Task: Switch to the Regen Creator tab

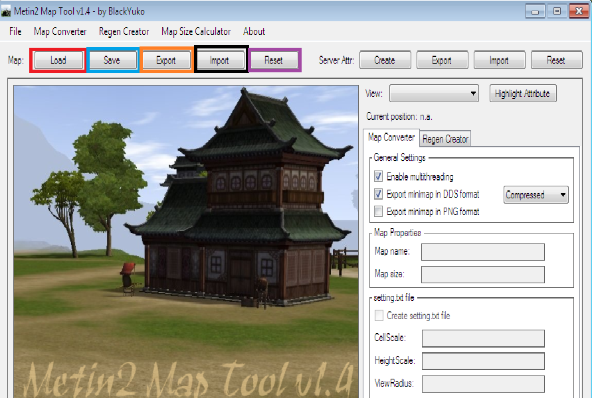Action: point(446,139)
